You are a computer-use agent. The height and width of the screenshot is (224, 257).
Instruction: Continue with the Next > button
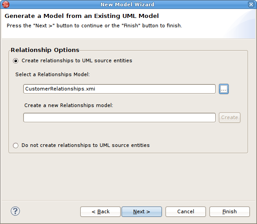click(x=142, y=211)
